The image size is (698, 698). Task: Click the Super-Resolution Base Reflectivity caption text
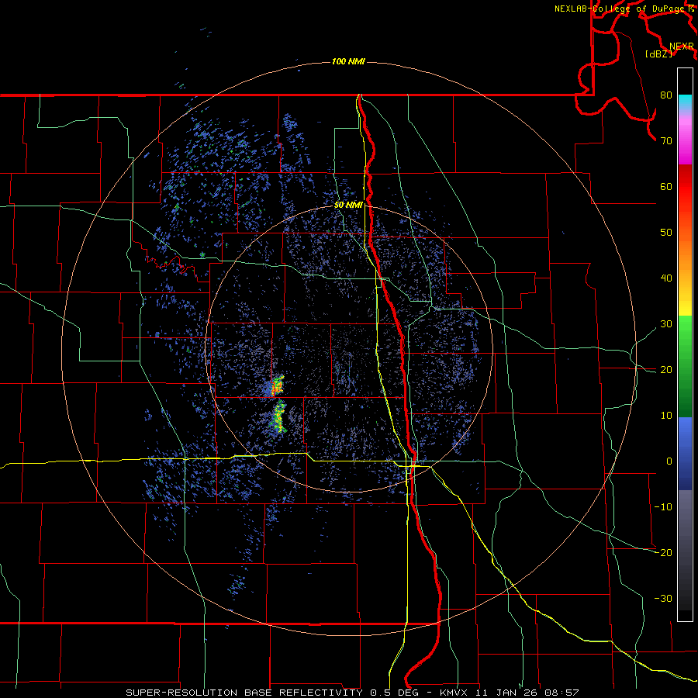[x=352, y=693]
